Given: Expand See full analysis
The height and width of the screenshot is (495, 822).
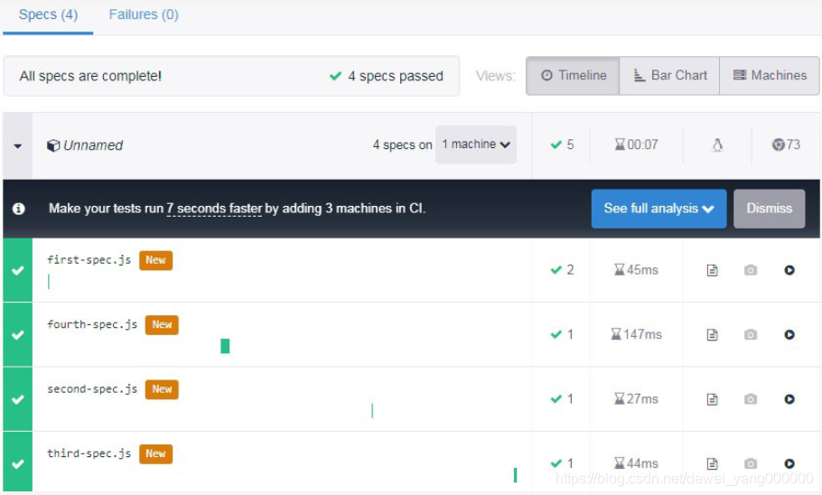Looking at the screenshot, I should coord(659,209).
